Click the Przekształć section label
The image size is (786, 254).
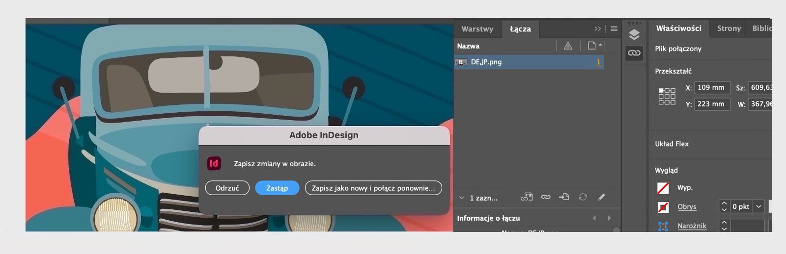coord(673,71)
